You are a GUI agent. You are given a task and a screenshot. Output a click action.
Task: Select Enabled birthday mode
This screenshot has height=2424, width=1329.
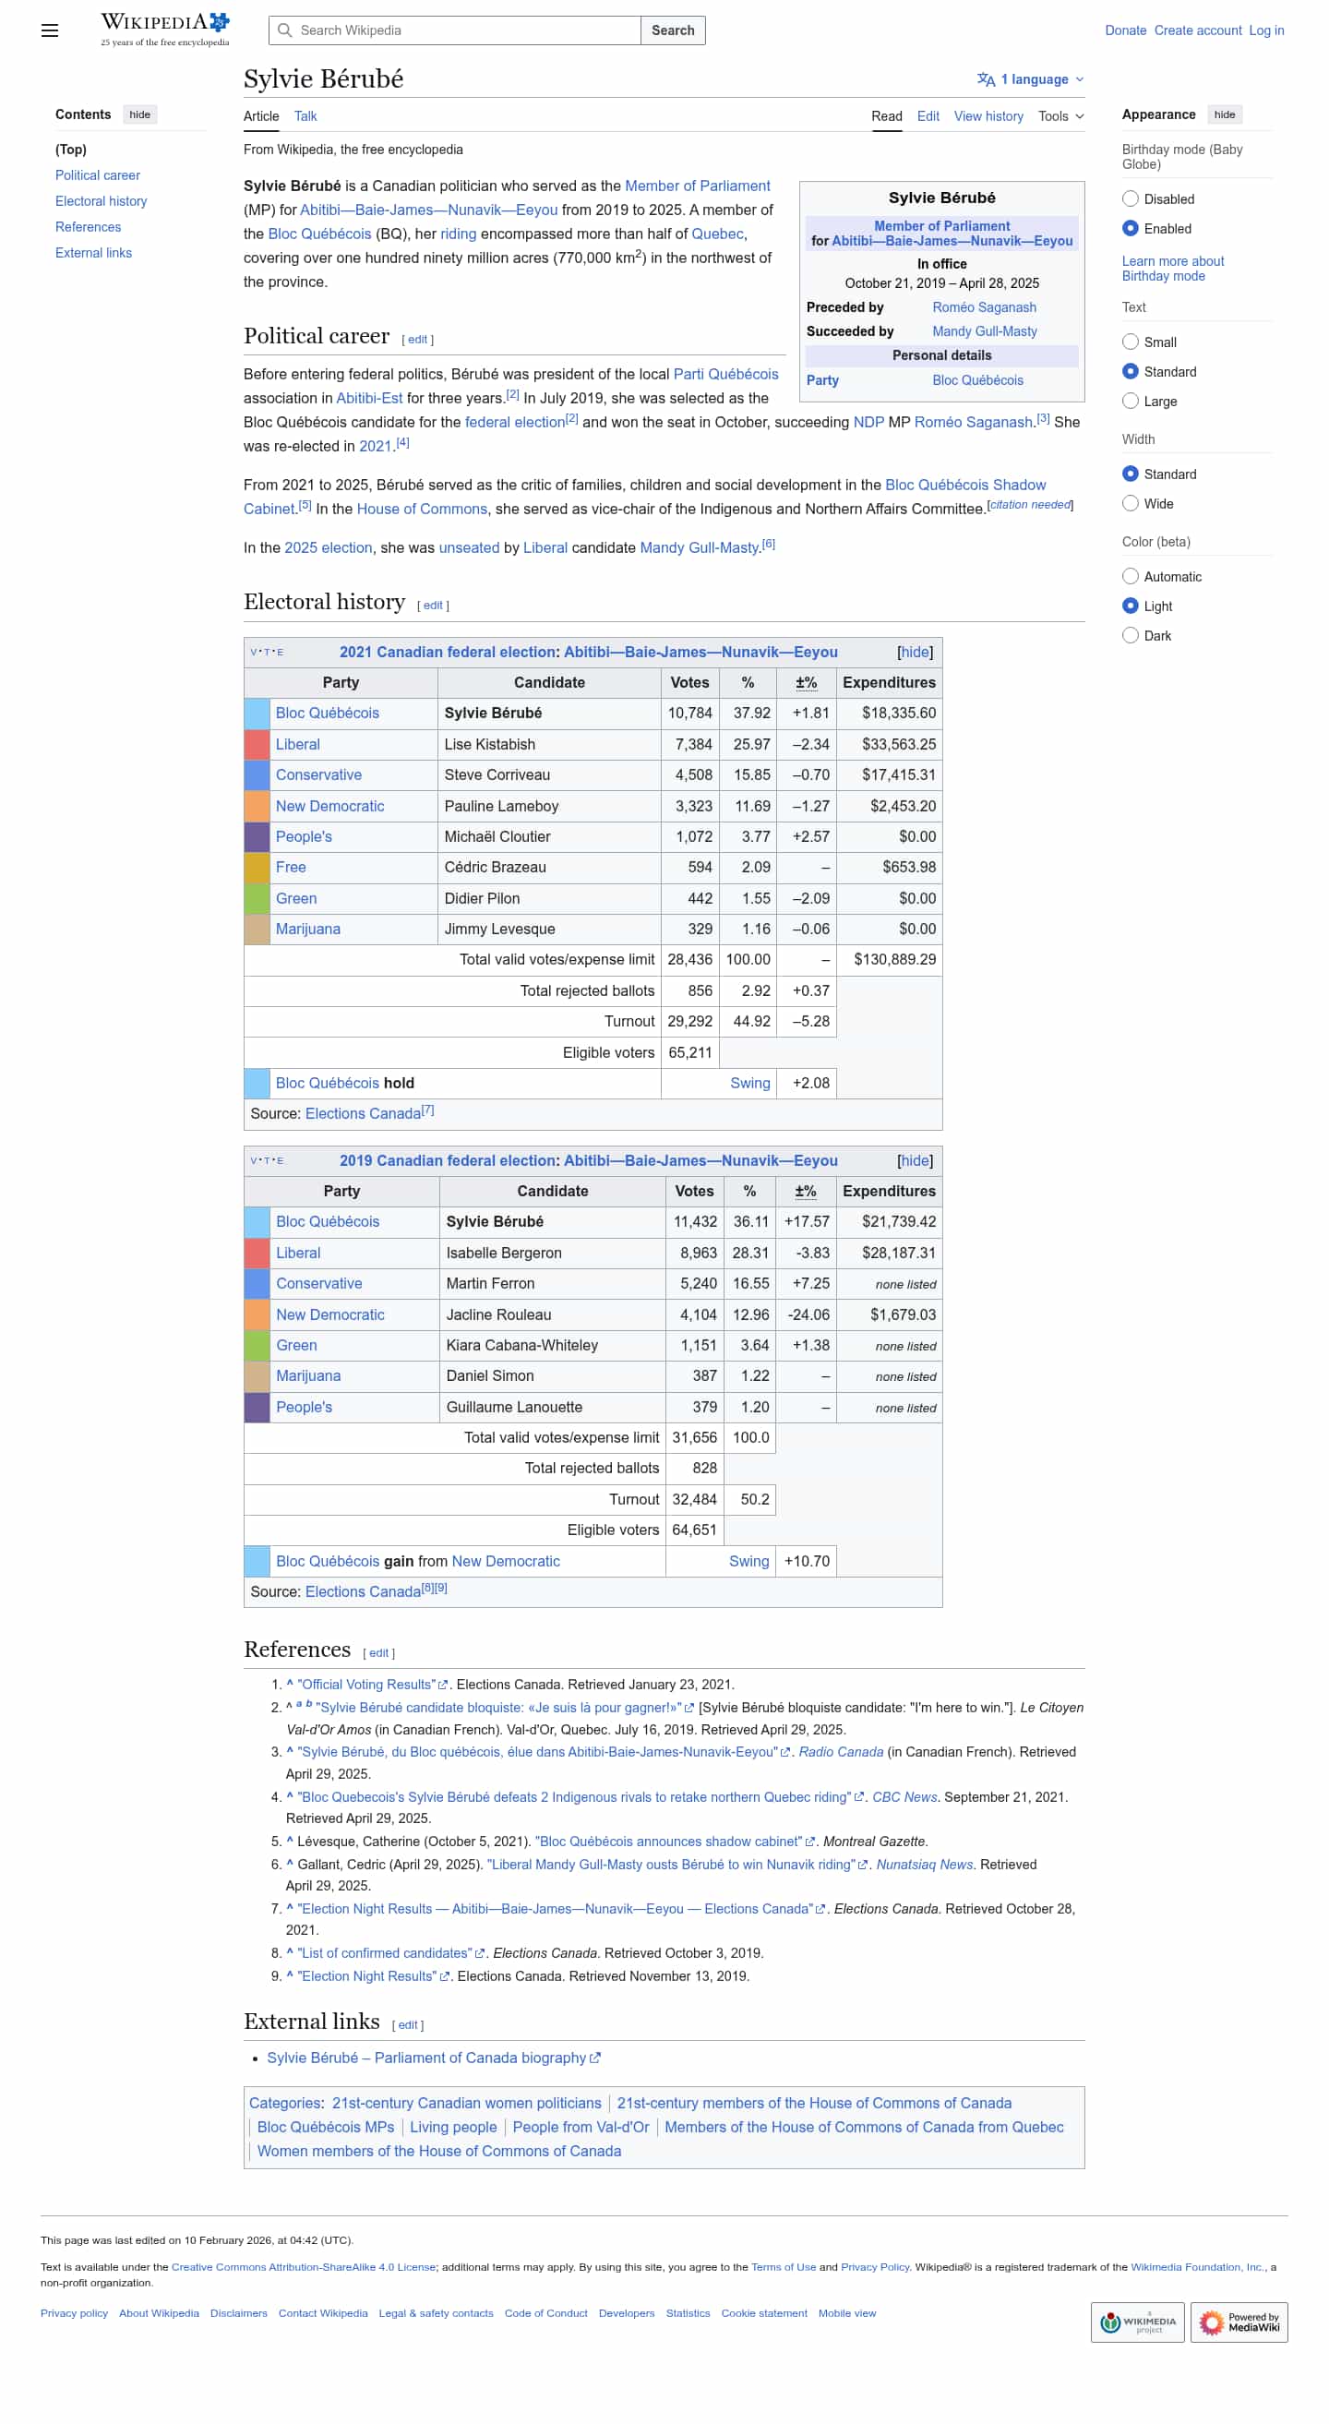tap(1131, 229)
